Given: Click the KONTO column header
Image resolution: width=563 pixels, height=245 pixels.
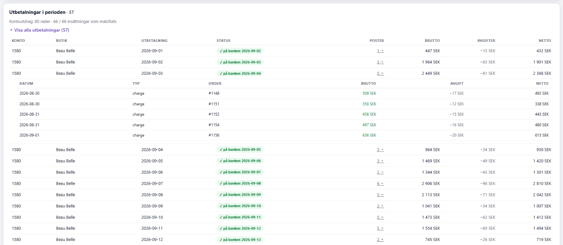Looking at the screenshot, I should point(19,41).
